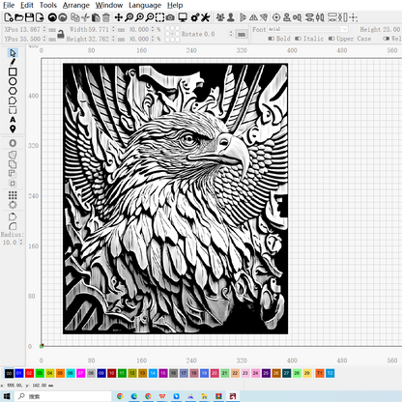The width and height of the screenshot is (402, 402).
Task: Select the center anchor point in the nine-dot grid
Action: click(x=172, y=34)
